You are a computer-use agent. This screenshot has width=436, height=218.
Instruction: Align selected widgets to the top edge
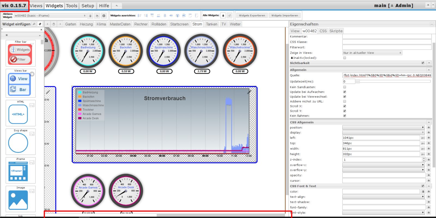[x=152, y=16]
